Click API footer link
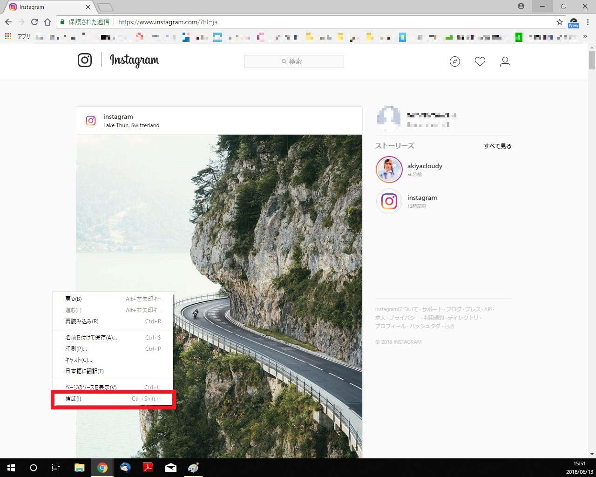This screenshot has height=477, width=596. 488,309
